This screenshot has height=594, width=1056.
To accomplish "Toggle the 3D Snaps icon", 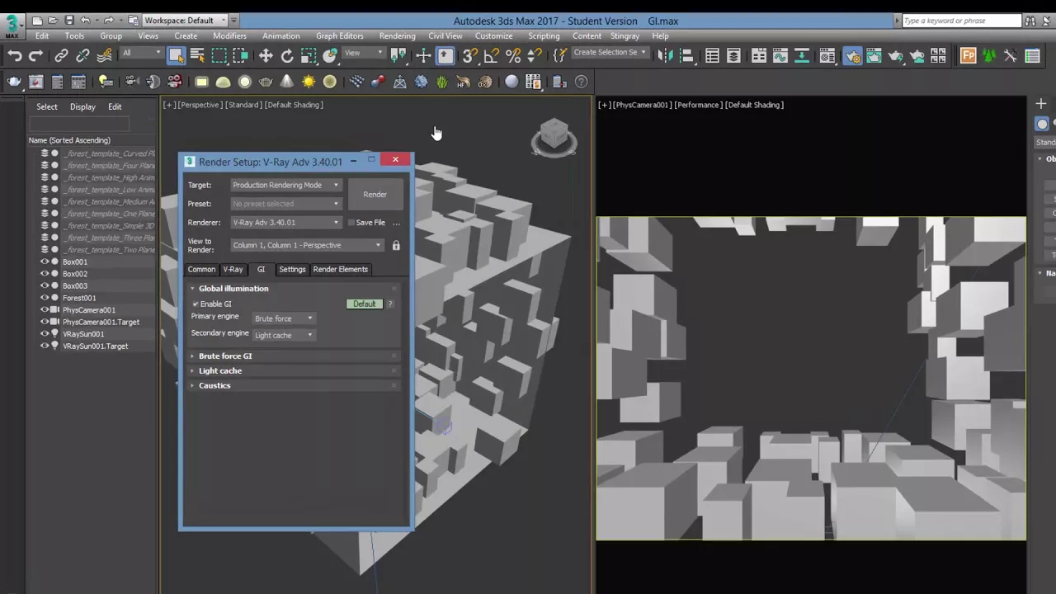I will (x=469, y=56).
